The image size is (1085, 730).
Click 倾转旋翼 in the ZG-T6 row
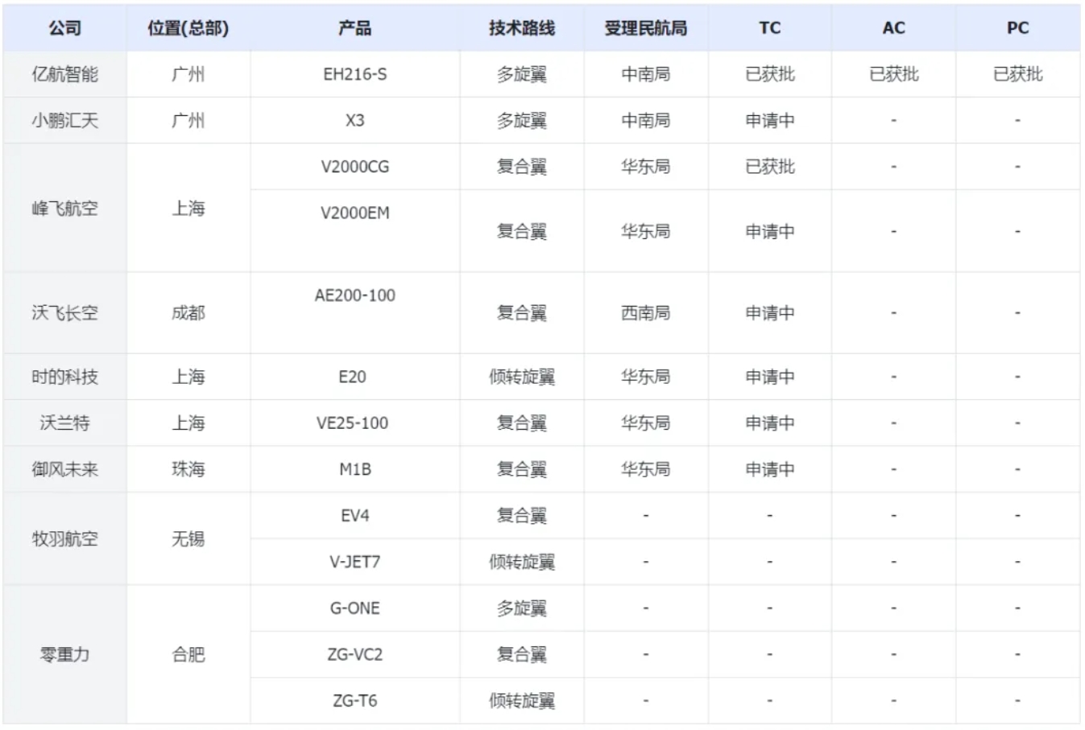pyautogui.click(x=522, y=701)
